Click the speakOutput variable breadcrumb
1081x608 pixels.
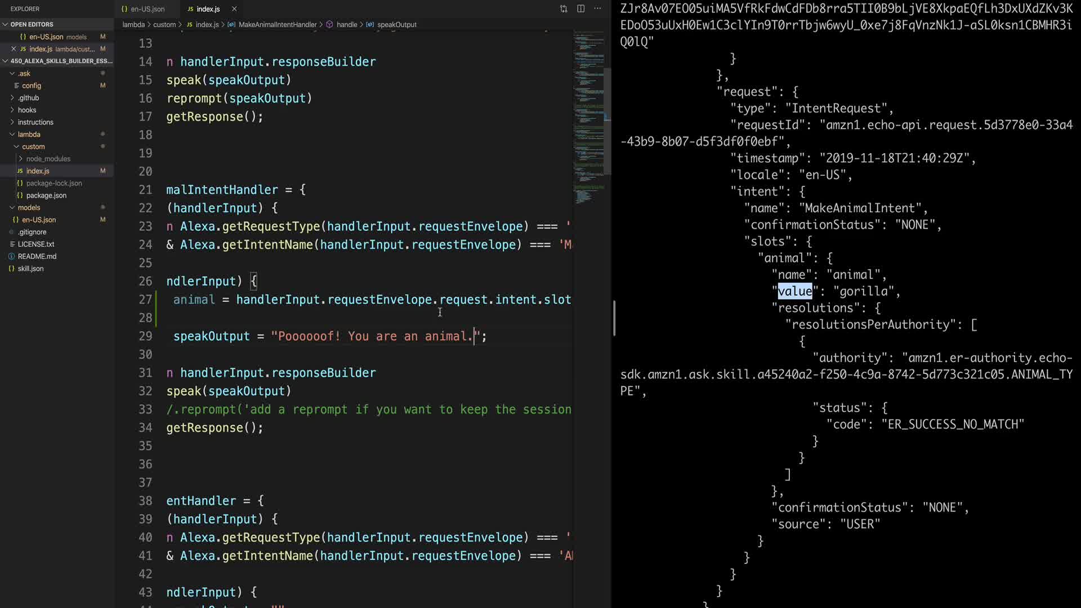(396, 25)
